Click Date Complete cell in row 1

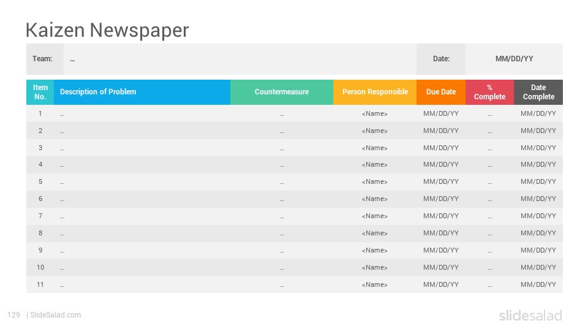538,113
